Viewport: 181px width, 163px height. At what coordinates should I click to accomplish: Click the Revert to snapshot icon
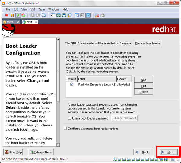coord(38,15)
